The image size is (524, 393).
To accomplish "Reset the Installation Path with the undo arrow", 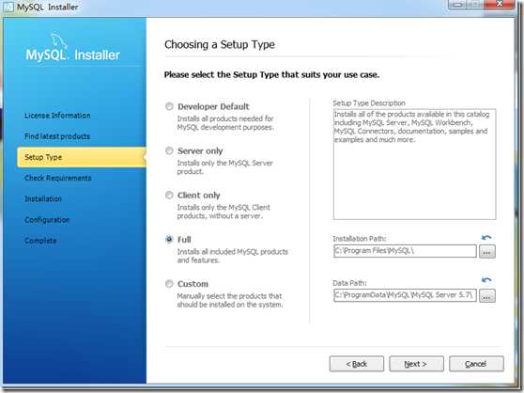I will point(486,238).
